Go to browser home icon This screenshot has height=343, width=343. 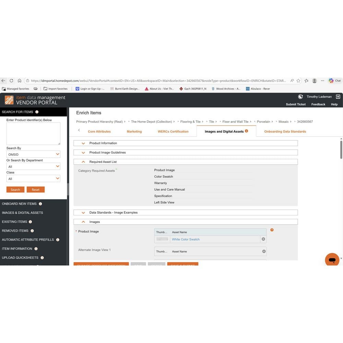20,81
